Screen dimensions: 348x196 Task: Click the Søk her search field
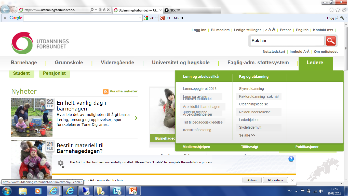(287, 41)
